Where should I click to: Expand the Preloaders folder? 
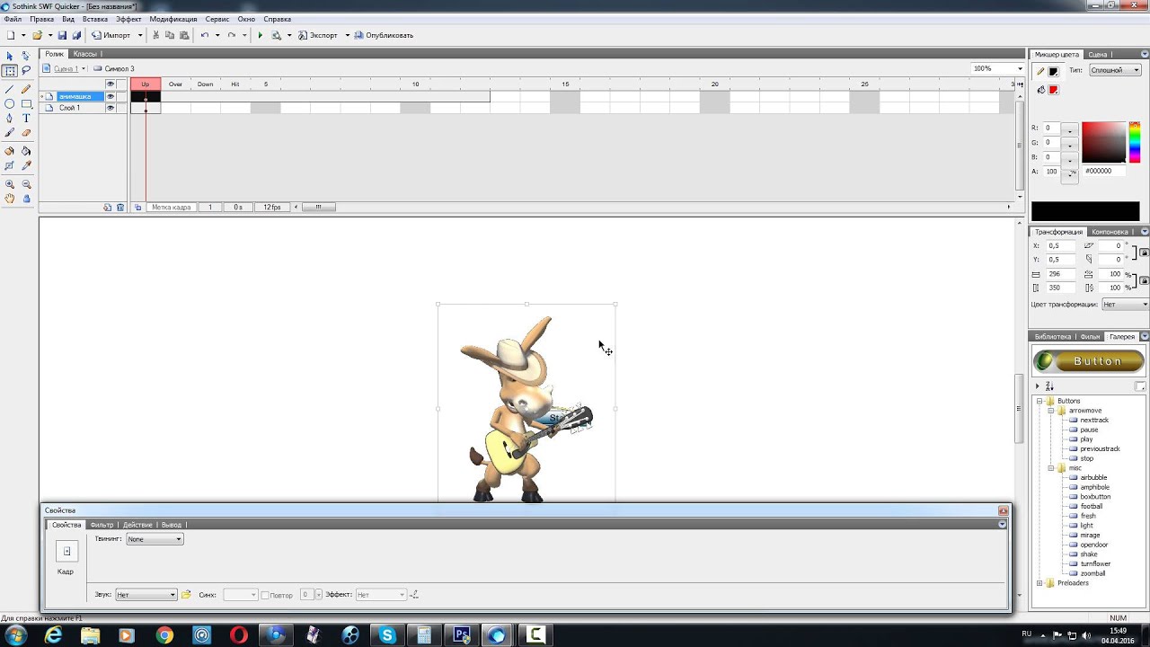pos(1039,583)
